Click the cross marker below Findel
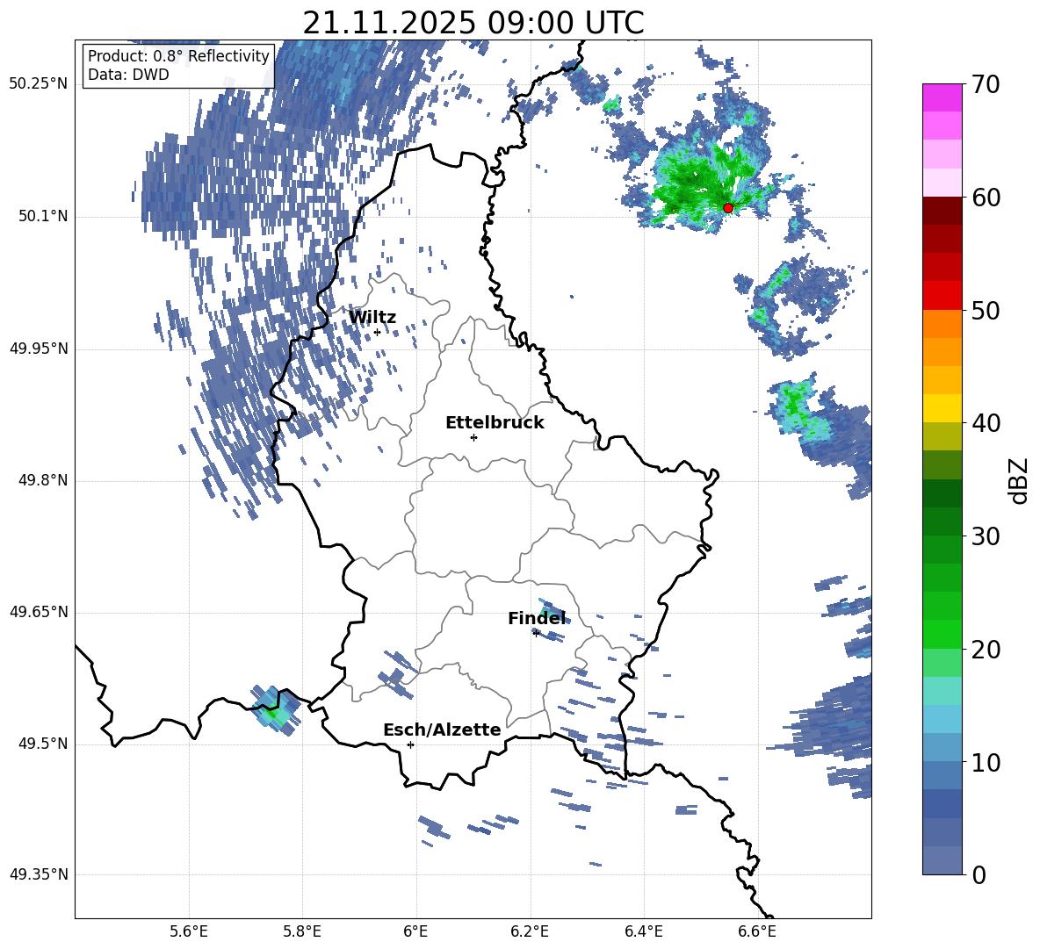 (536, 633)
